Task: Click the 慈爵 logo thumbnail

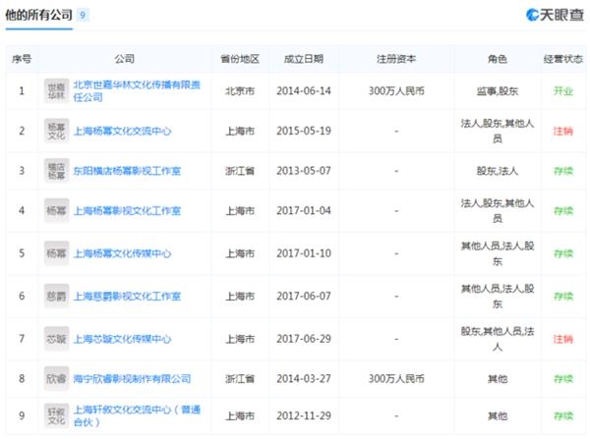Action: pos(56,297)
